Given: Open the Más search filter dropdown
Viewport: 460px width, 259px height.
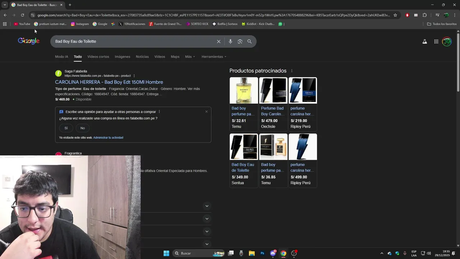Looking at the screenshot, I should pyautogui.click(x=190, y=57).
